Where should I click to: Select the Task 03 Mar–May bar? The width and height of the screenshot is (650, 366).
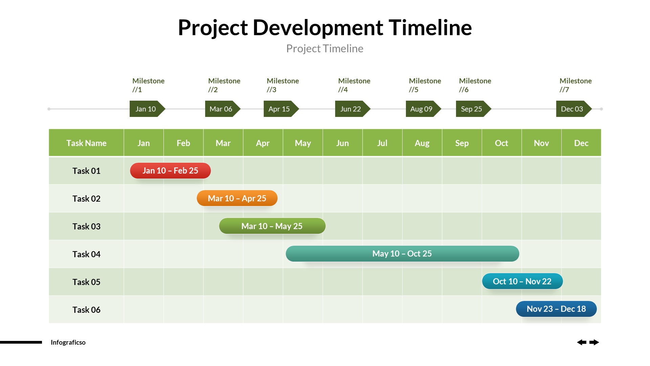(272, 226)
